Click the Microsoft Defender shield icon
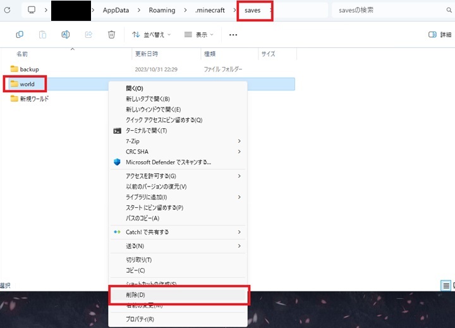455x328 pixels. click(117, 162)
